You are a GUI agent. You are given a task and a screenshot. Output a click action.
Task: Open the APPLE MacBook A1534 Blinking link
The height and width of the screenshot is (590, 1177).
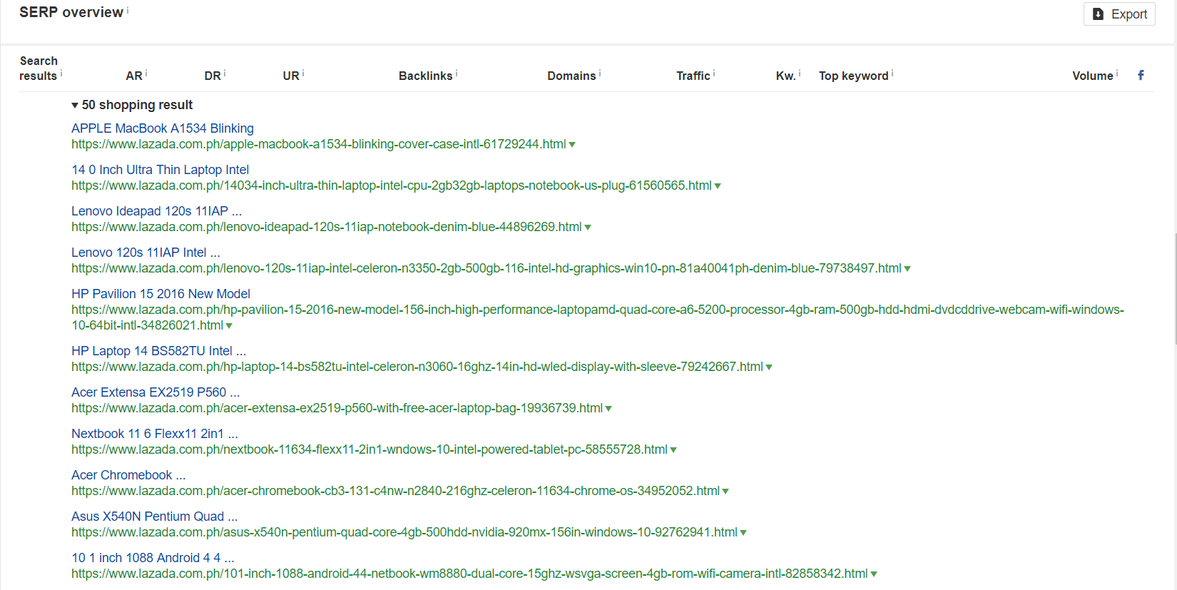(x=162, y=128)
